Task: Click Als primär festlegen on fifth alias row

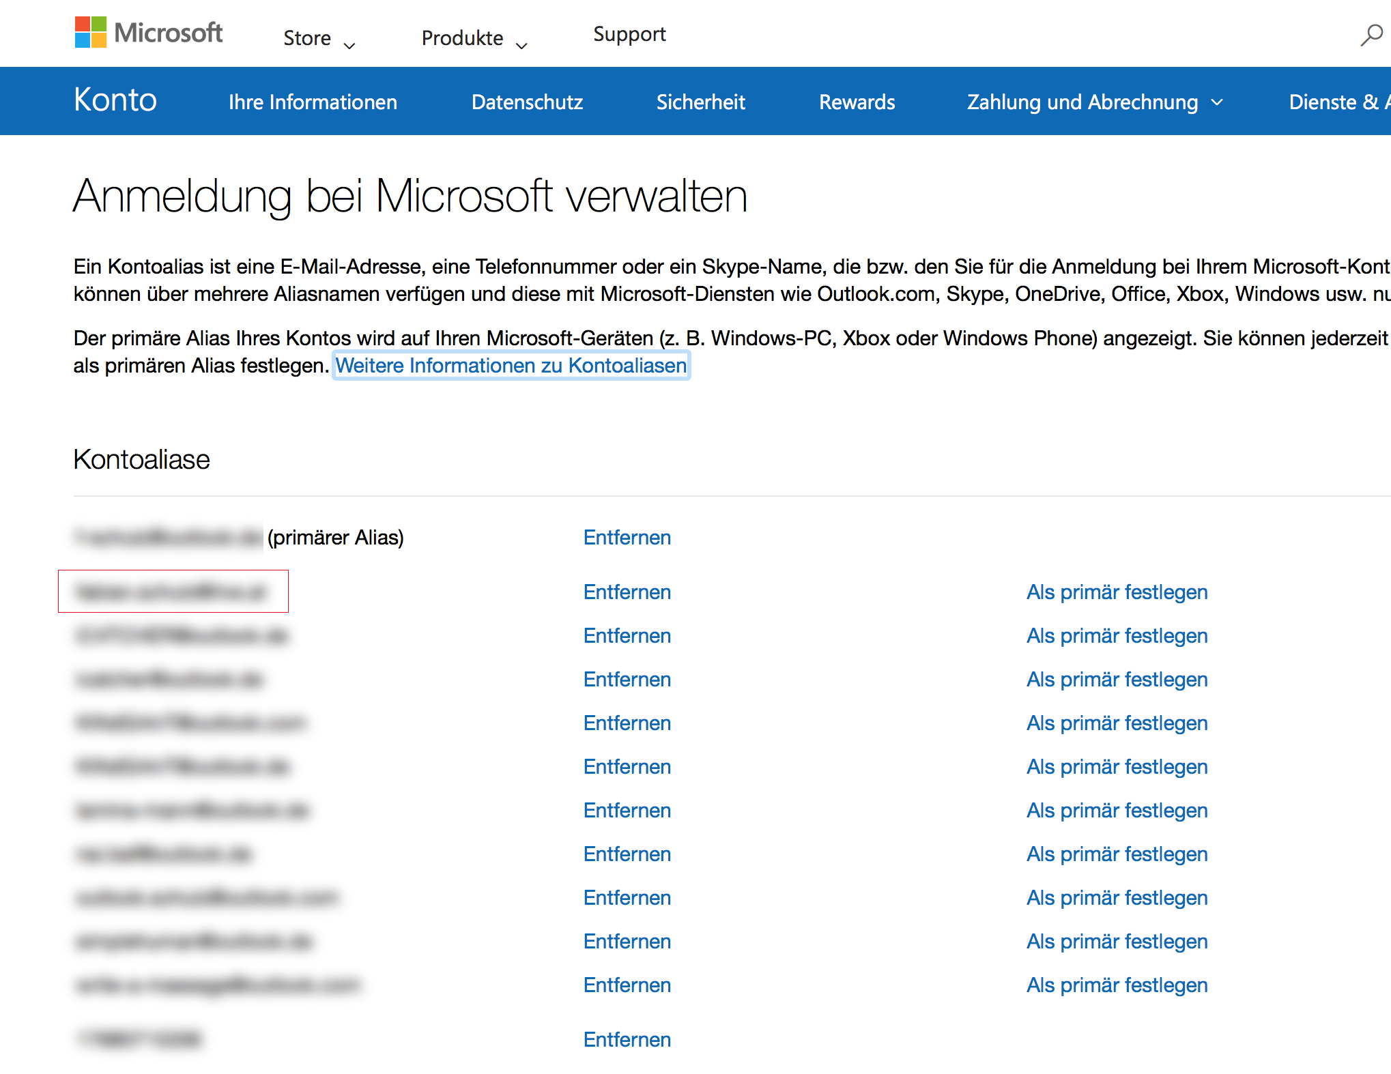Action: 1117,723
